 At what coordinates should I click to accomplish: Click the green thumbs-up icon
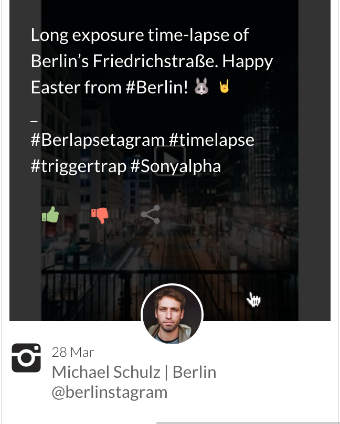50,215
